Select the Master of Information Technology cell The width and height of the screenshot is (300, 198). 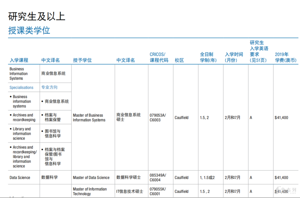click(x=90, y=192)
